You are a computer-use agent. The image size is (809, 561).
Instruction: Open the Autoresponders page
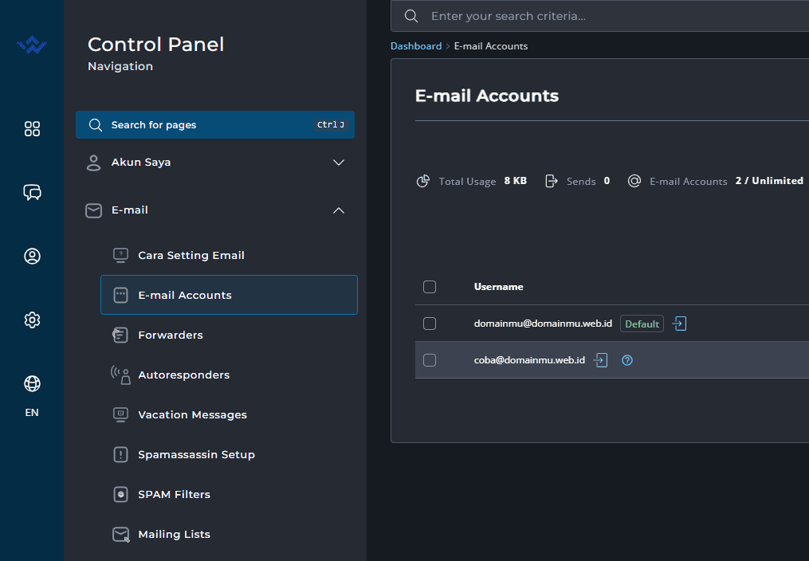coord(229,375)
